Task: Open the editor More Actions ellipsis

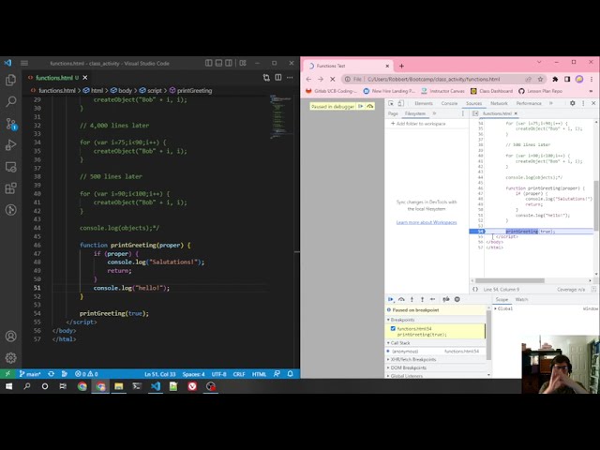Action: (290, 78)
